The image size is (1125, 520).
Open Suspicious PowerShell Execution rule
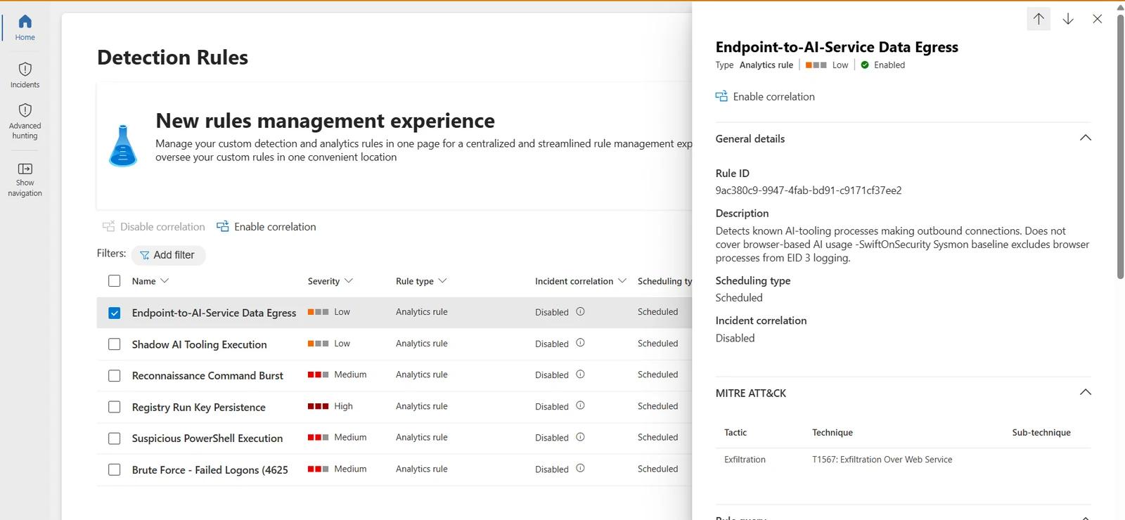(207, 438)
